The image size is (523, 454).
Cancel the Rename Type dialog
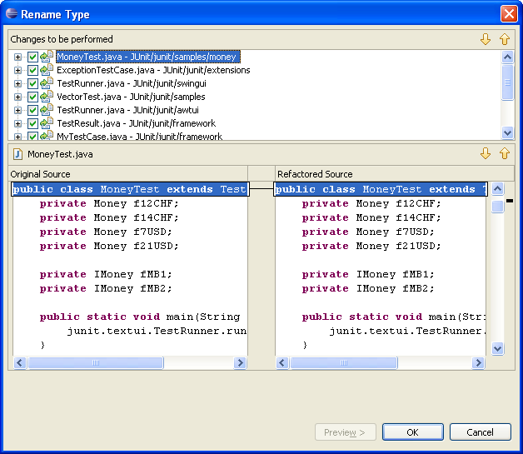pyautogui.click(x=480, y=432)
